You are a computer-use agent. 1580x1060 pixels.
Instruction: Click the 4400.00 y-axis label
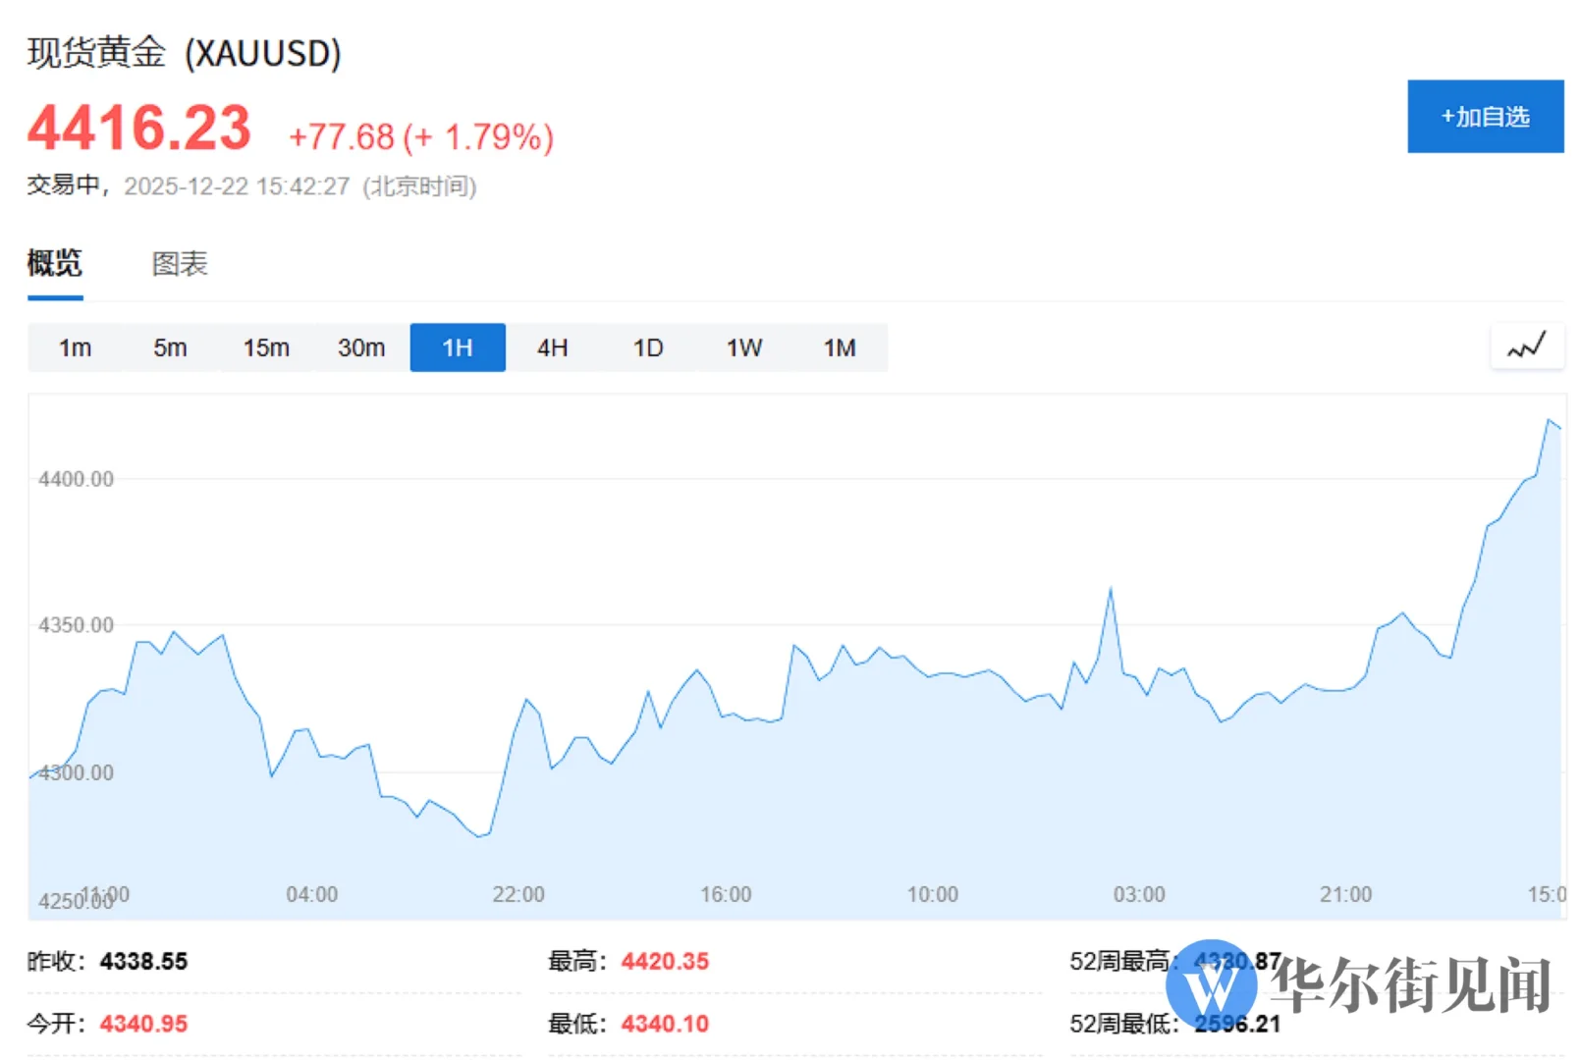point(76,479)
